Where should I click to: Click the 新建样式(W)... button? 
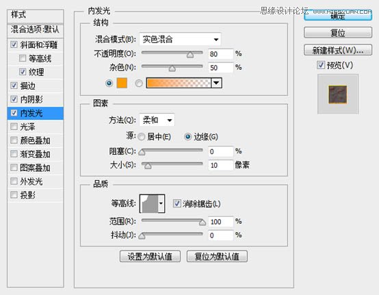click(x=338, y=50)
